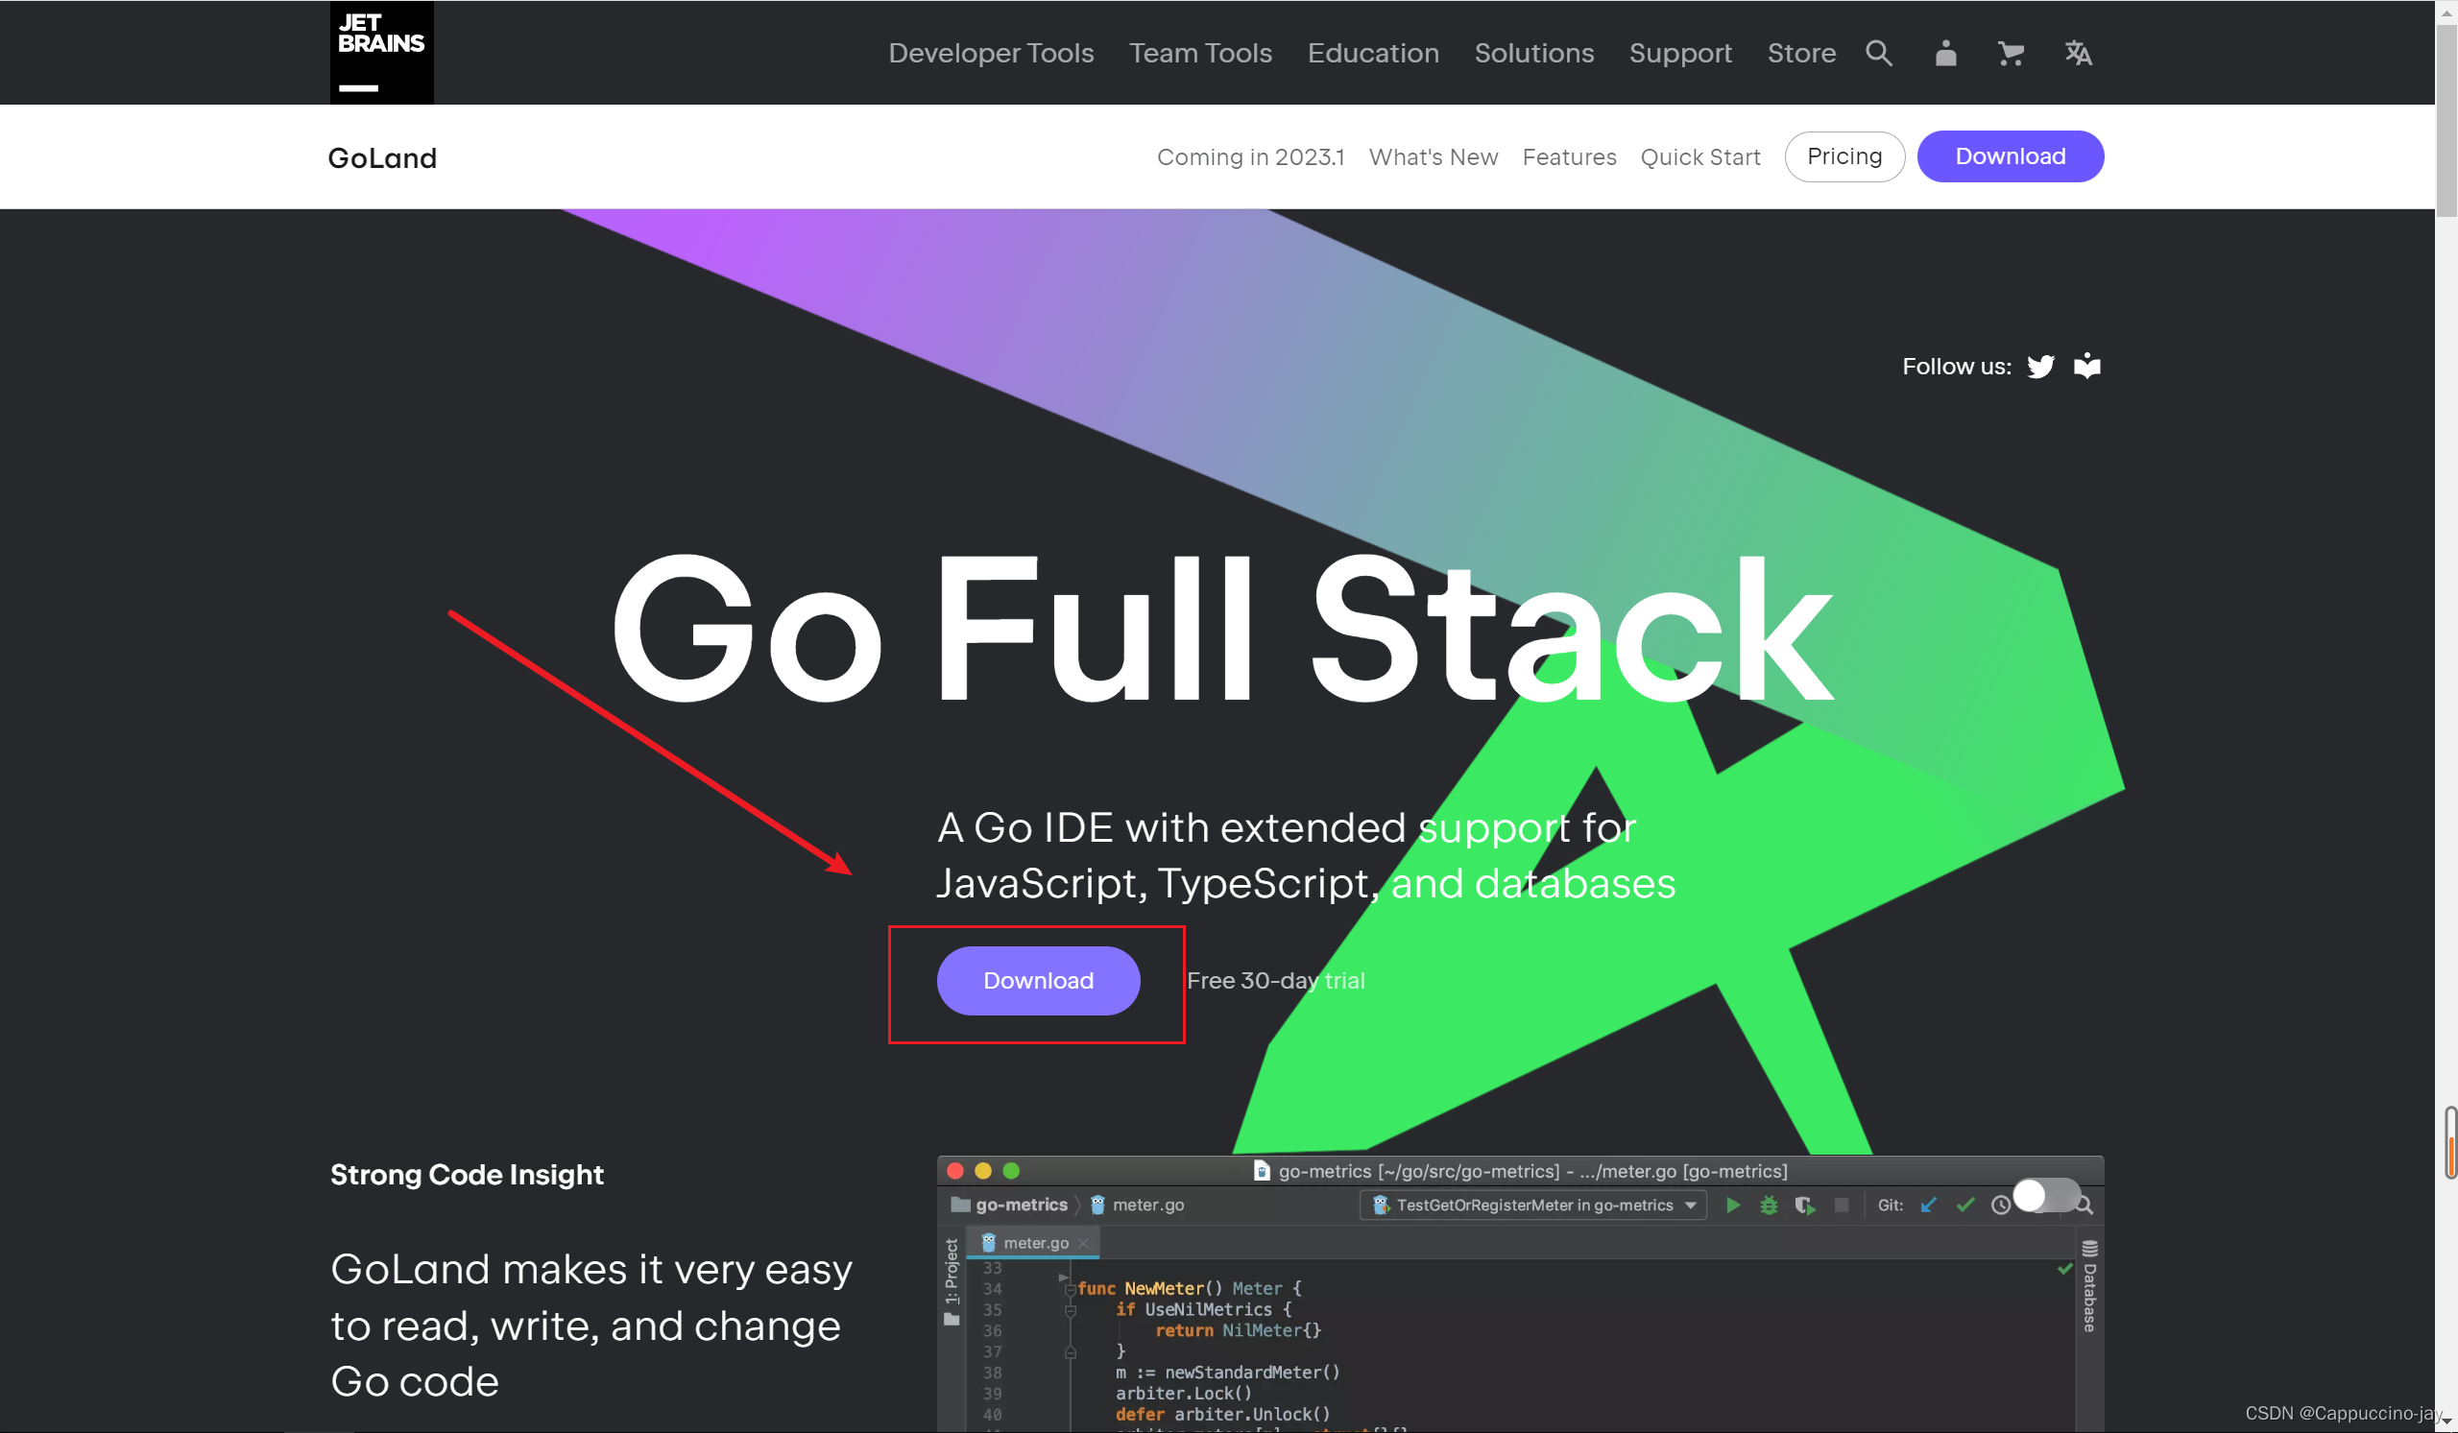Click the 1: Project tool window button

(x=952, y=1282)
